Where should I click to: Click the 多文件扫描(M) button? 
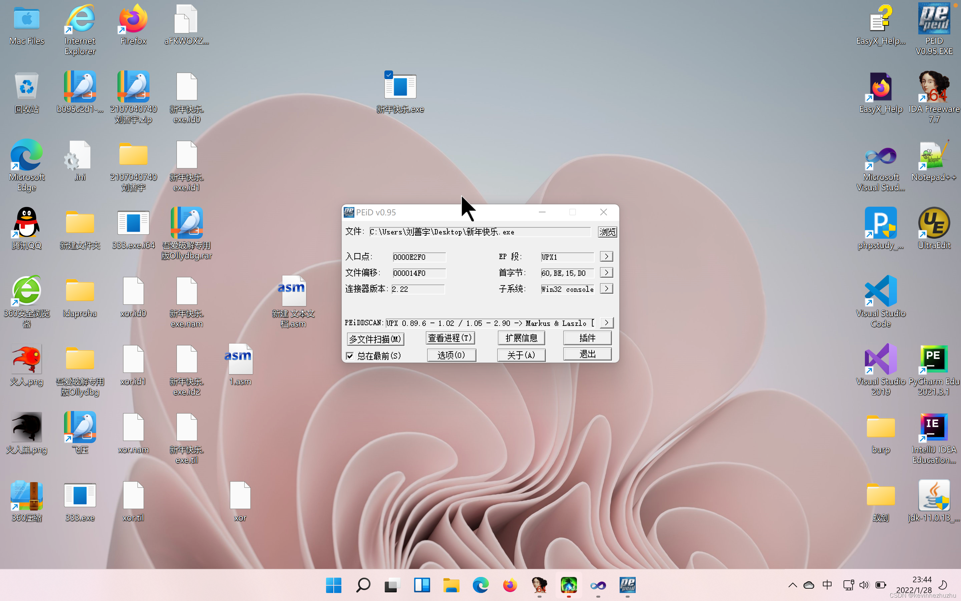(375, 339)
